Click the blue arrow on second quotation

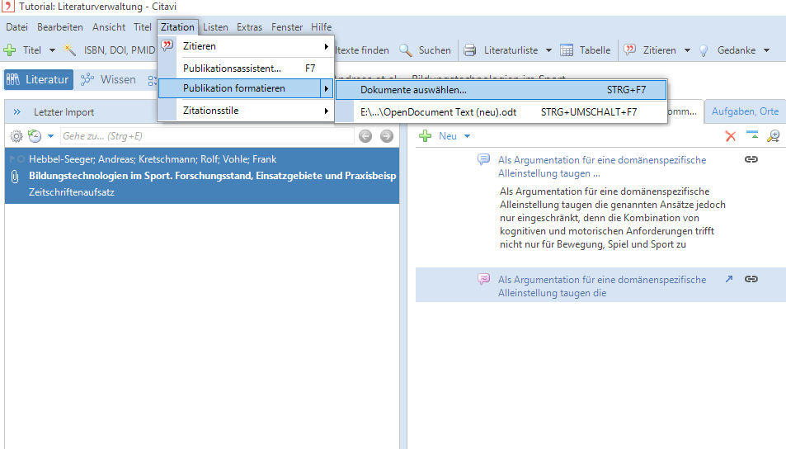(x=729, y=279)
